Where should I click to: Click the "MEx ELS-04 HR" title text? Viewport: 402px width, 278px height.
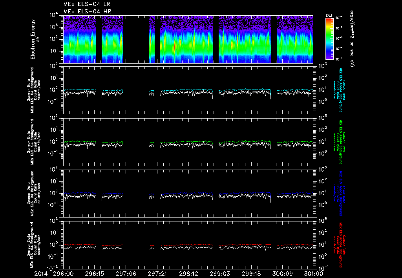click(87, 11)
